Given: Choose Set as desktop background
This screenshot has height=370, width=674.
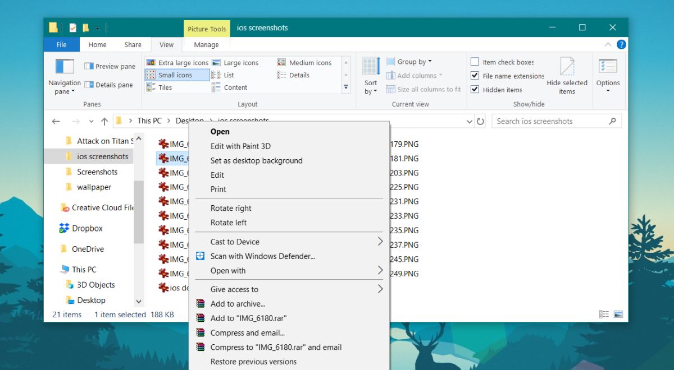Looking at the screenshot, I should coord(256,160).
